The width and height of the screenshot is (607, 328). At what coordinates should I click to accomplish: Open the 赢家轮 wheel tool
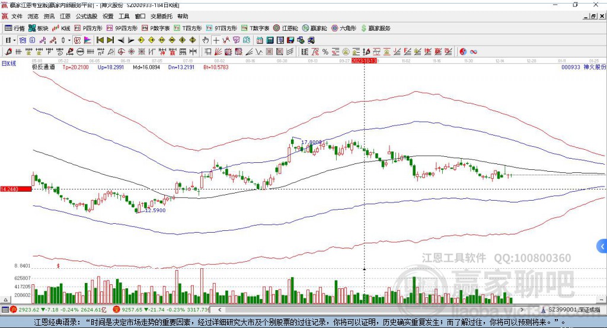tap(315, 28)
